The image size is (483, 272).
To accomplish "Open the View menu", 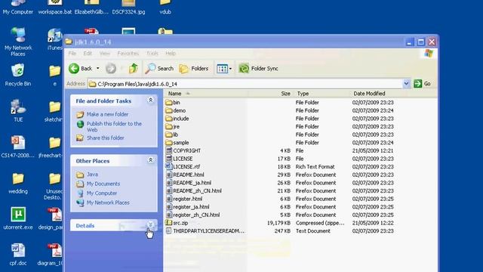I will (x=105, y=54).
